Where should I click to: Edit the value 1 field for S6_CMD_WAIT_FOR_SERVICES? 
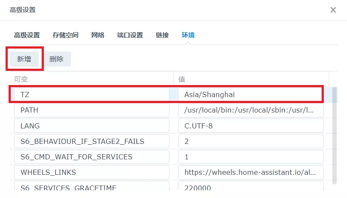point(251,157)
